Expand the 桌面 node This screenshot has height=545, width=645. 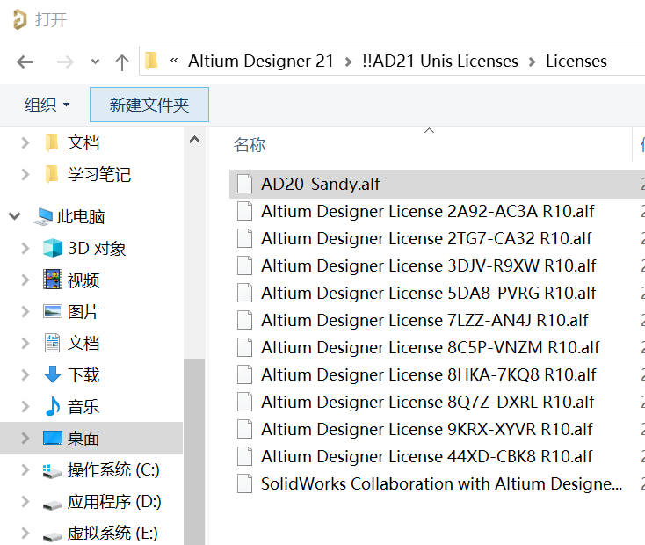coord(25,438)
